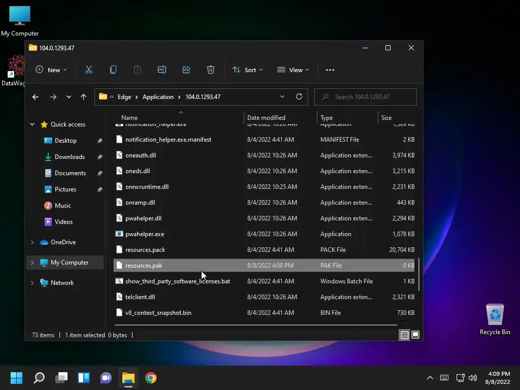
Task: Open the Widgets taskbar icon
Action: (84, 378)
